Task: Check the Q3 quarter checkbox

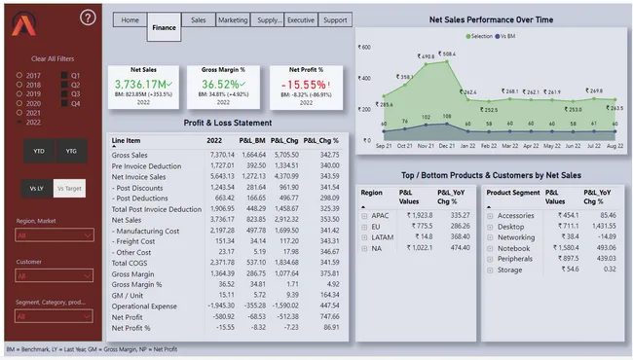Action: (64, 94)
